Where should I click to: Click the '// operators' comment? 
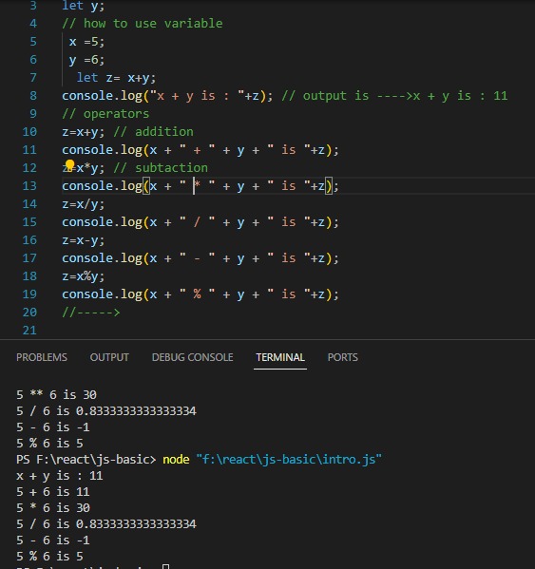coord(105,114)
